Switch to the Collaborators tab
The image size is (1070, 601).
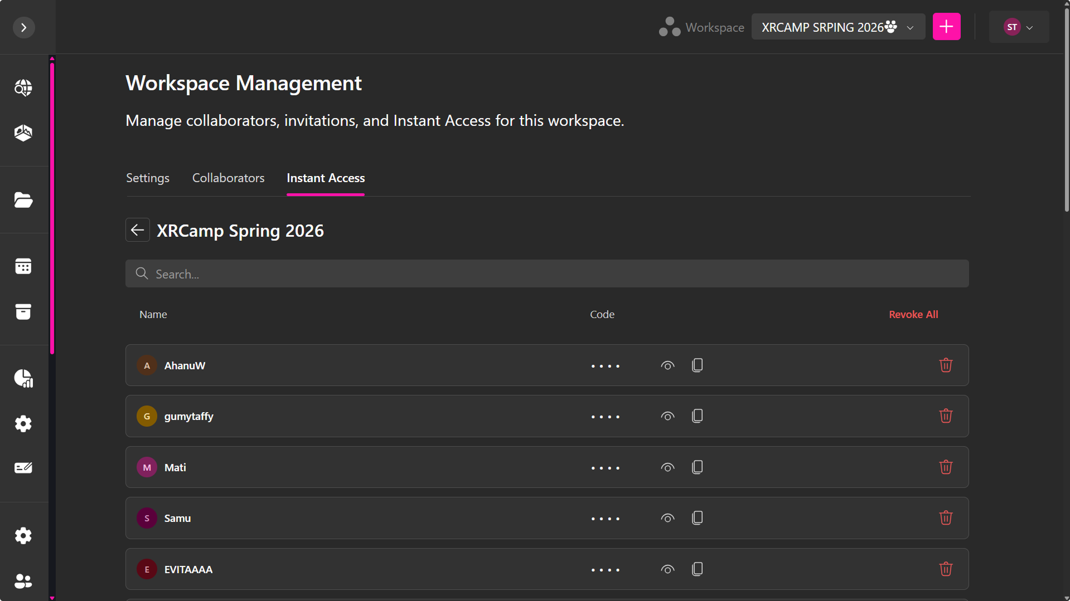pyautogui.click(x=228, y=178)
